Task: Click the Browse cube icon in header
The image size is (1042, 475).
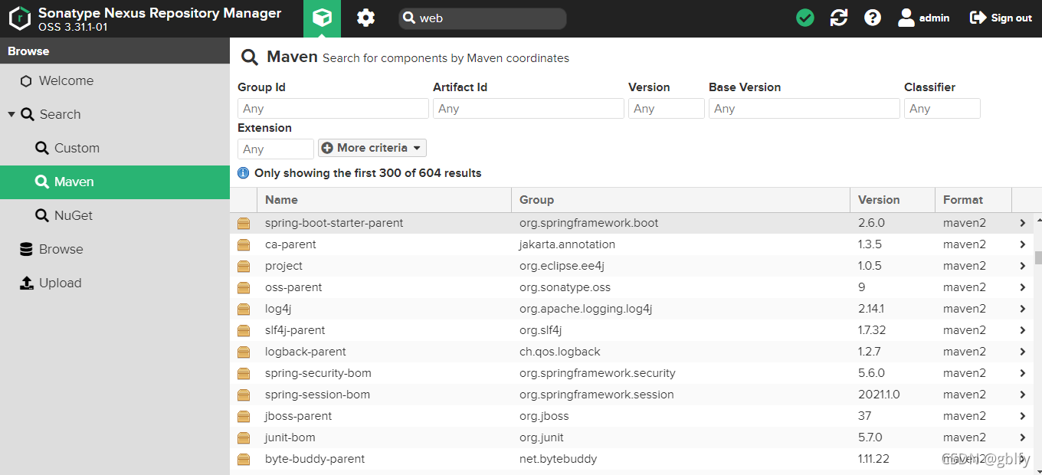Action: tap(323, 18)
